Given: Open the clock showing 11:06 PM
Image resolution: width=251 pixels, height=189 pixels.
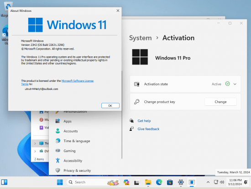Looking at the screenshot, I should [x=235, y=182].
